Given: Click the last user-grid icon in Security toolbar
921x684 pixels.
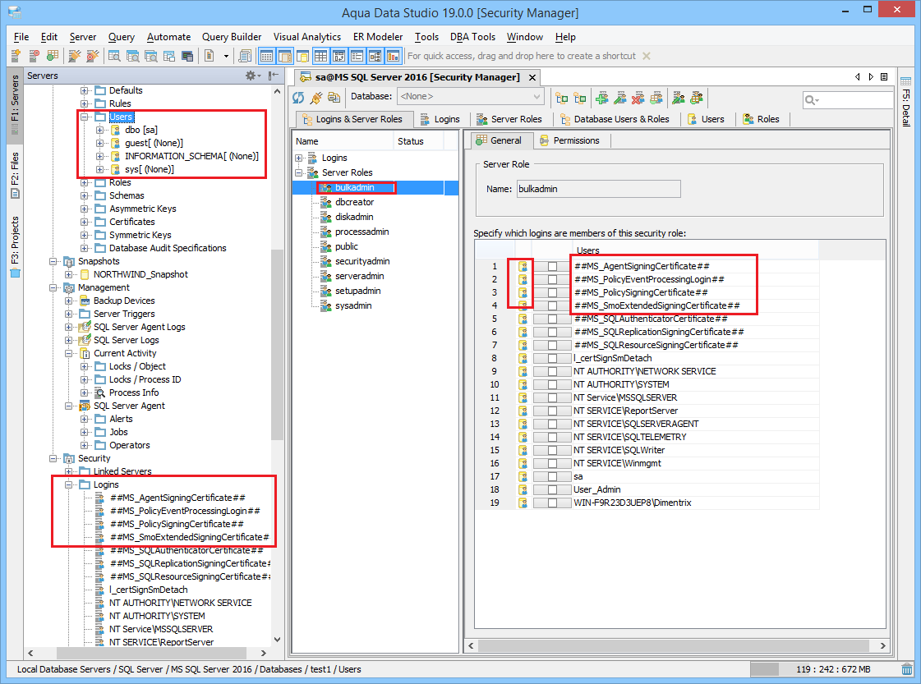Looking at the screenshot, I should pos(697,98).
